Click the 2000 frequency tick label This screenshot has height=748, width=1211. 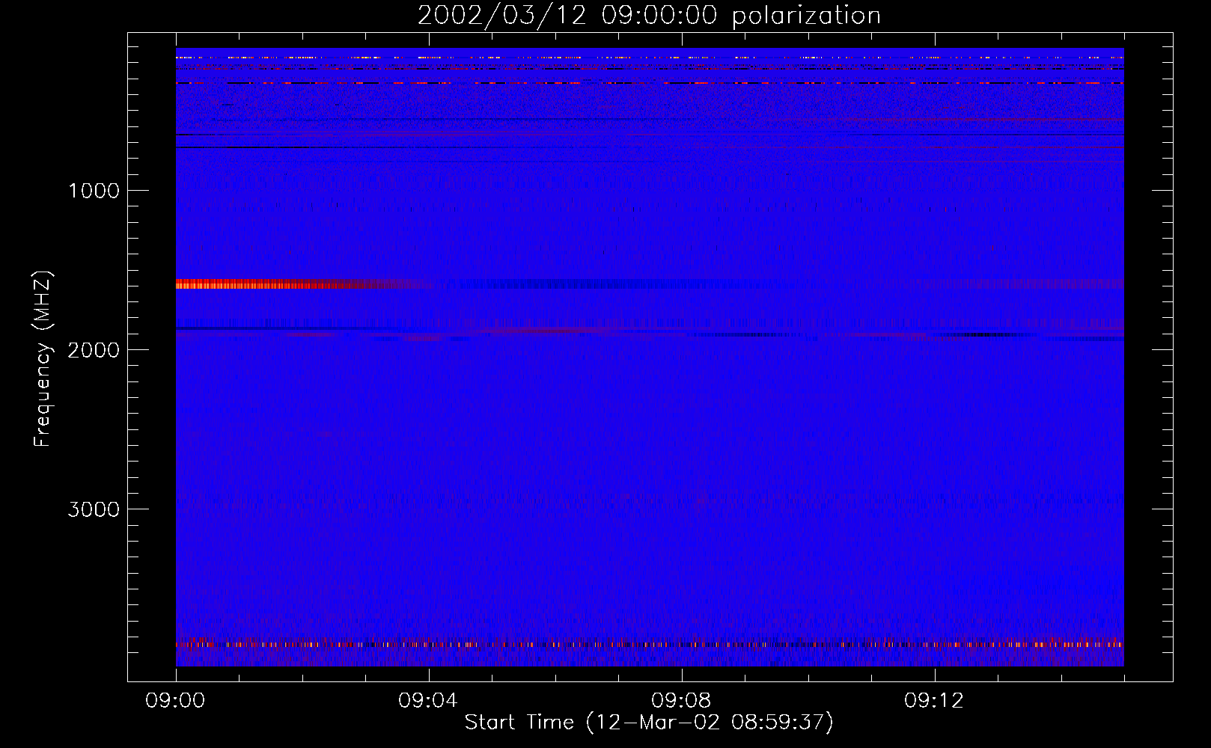(94, 350)
